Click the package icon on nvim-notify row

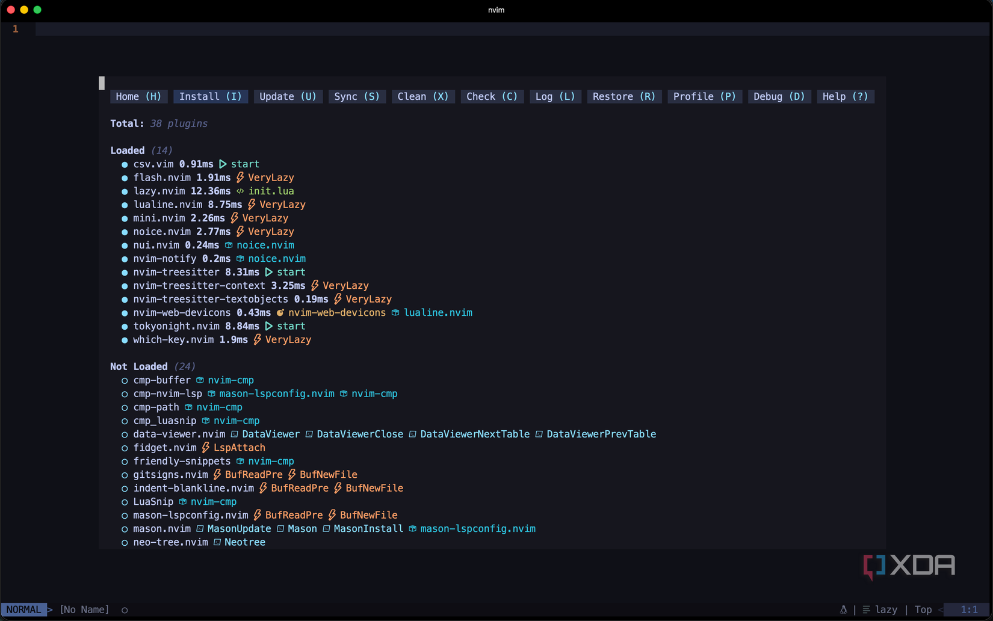(240, 259)
